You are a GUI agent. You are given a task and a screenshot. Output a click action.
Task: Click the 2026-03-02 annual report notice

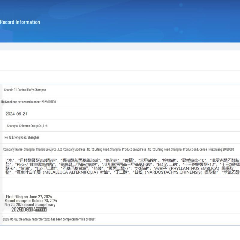point(49,219)
